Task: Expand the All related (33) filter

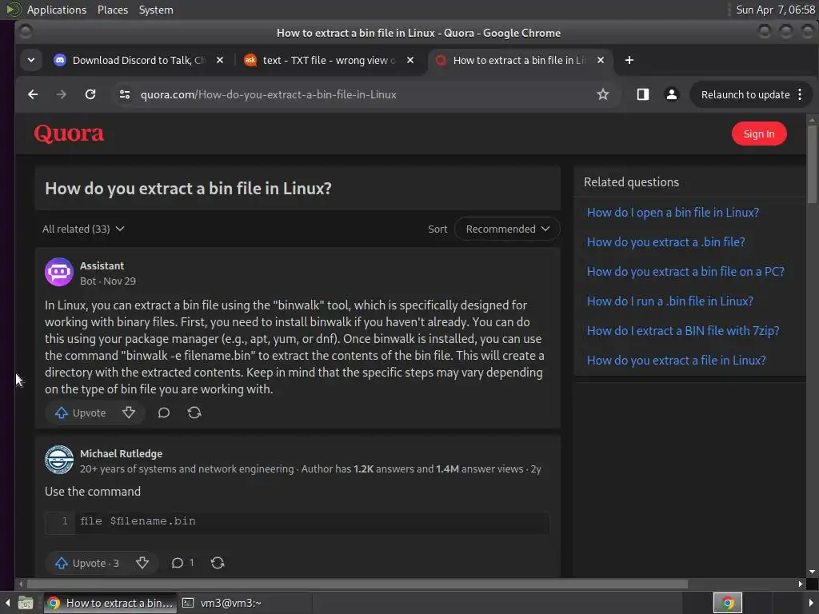Action: (83, 229)
